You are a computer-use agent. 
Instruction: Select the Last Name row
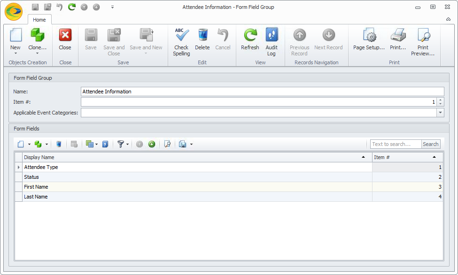pos(229,197)
